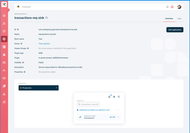Open notifications bell icon
The width and height of the screenshot is (190, 133).
[x=167, y=7]
